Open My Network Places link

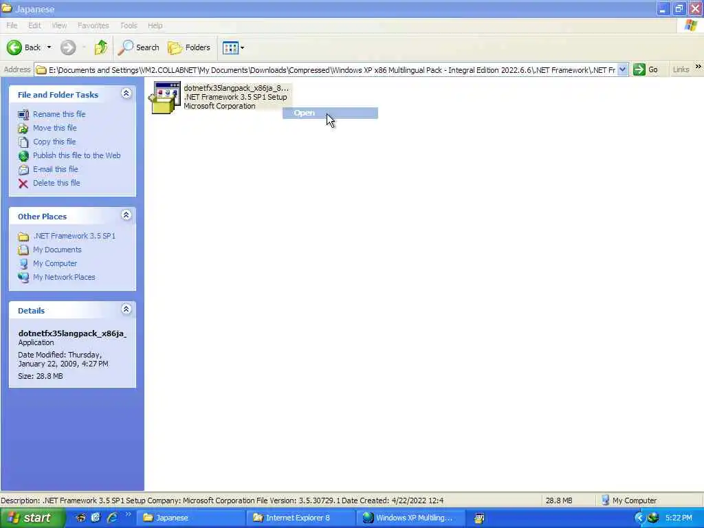(x=64, y=277)
